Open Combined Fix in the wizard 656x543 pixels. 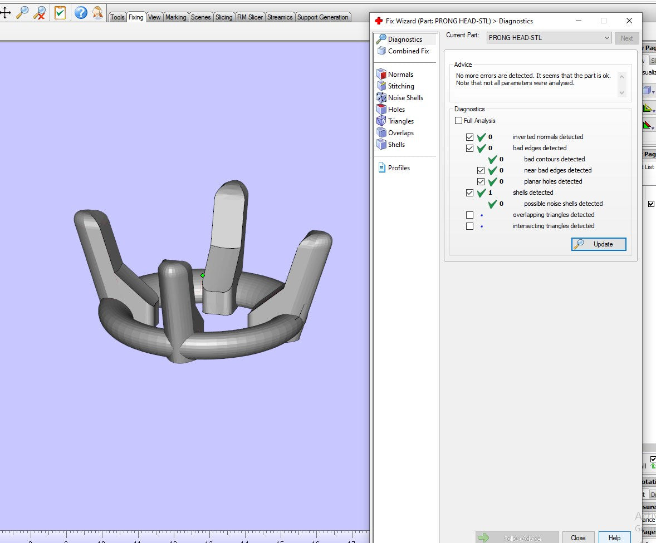(x=408, y=51)
